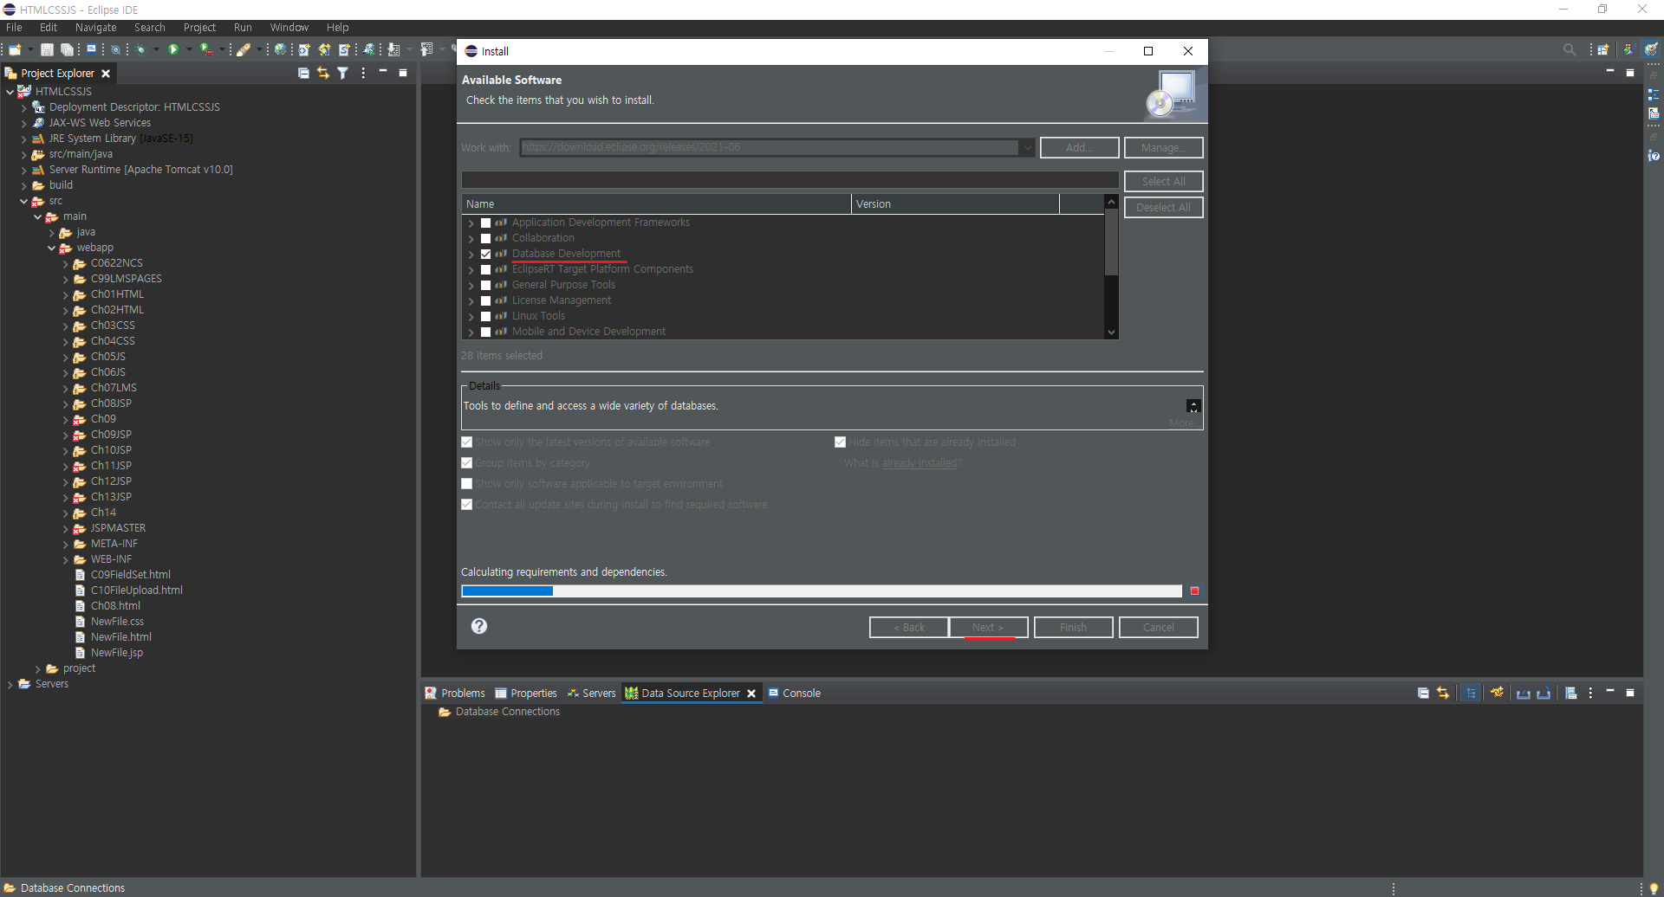The width and height of the screenshot is (1664, 897).
Task: Select the Web perspective icon
Action: 1652,50
